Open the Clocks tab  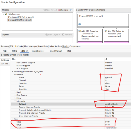tap(19, 46)
